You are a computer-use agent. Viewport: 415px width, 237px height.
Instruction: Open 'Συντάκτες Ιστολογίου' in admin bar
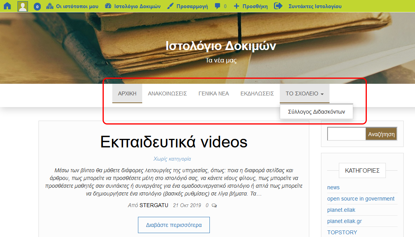(315, 6)
